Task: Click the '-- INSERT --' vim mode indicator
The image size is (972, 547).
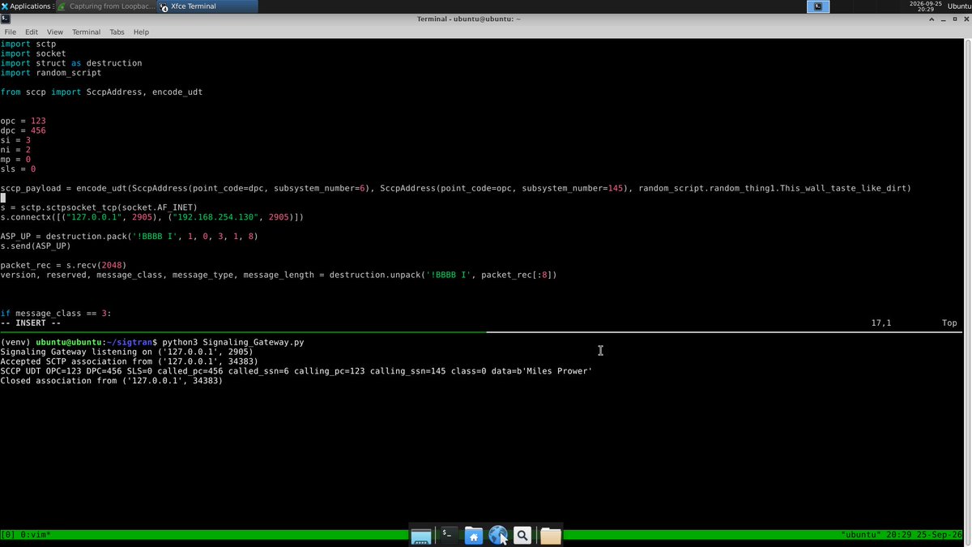Action: pos(31,323)
